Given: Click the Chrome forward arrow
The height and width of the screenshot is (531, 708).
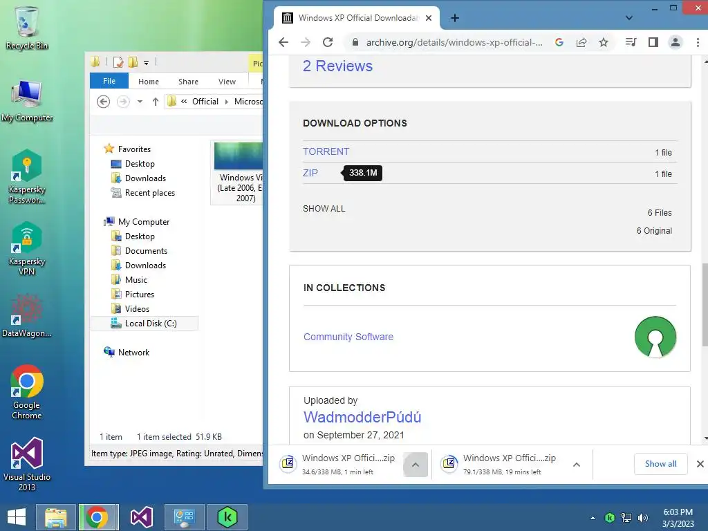Looking at the screenshot, I should [306, 42].
